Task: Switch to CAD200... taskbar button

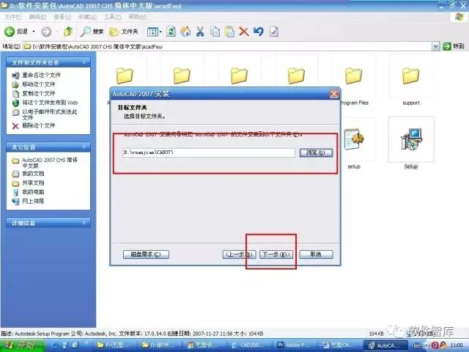Action: click(x=251, y=345)
